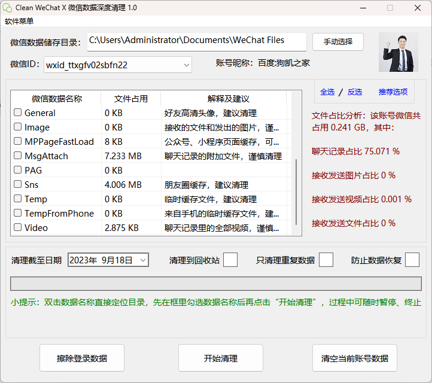This screenshot has height=383, width=432.
Task: Click the account avatar photo
Action: [398, 52]
